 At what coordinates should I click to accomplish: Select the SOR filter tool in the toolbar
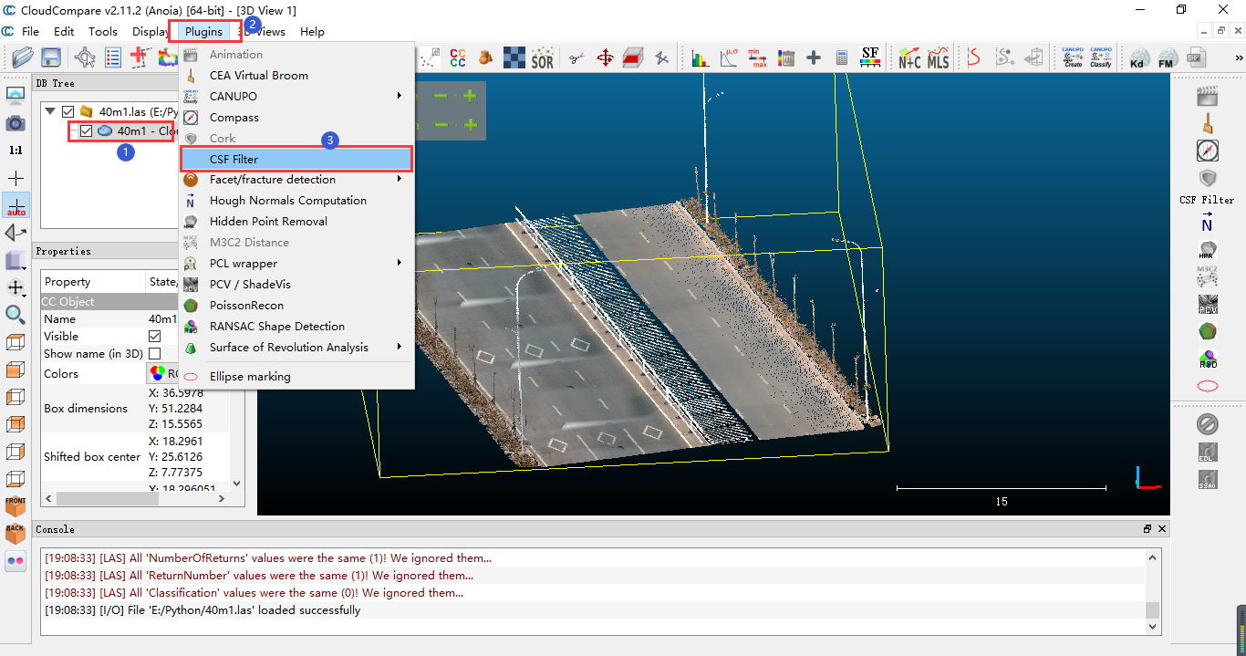tap(541, 57)
